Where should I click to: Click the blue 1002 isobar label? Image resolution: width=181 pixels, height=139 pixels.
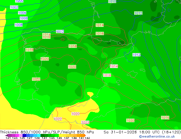tap(14, 7)
